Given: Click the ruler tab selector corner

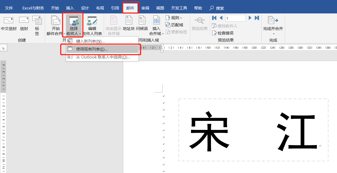Looking at the screenshot, I should (3, 48).
